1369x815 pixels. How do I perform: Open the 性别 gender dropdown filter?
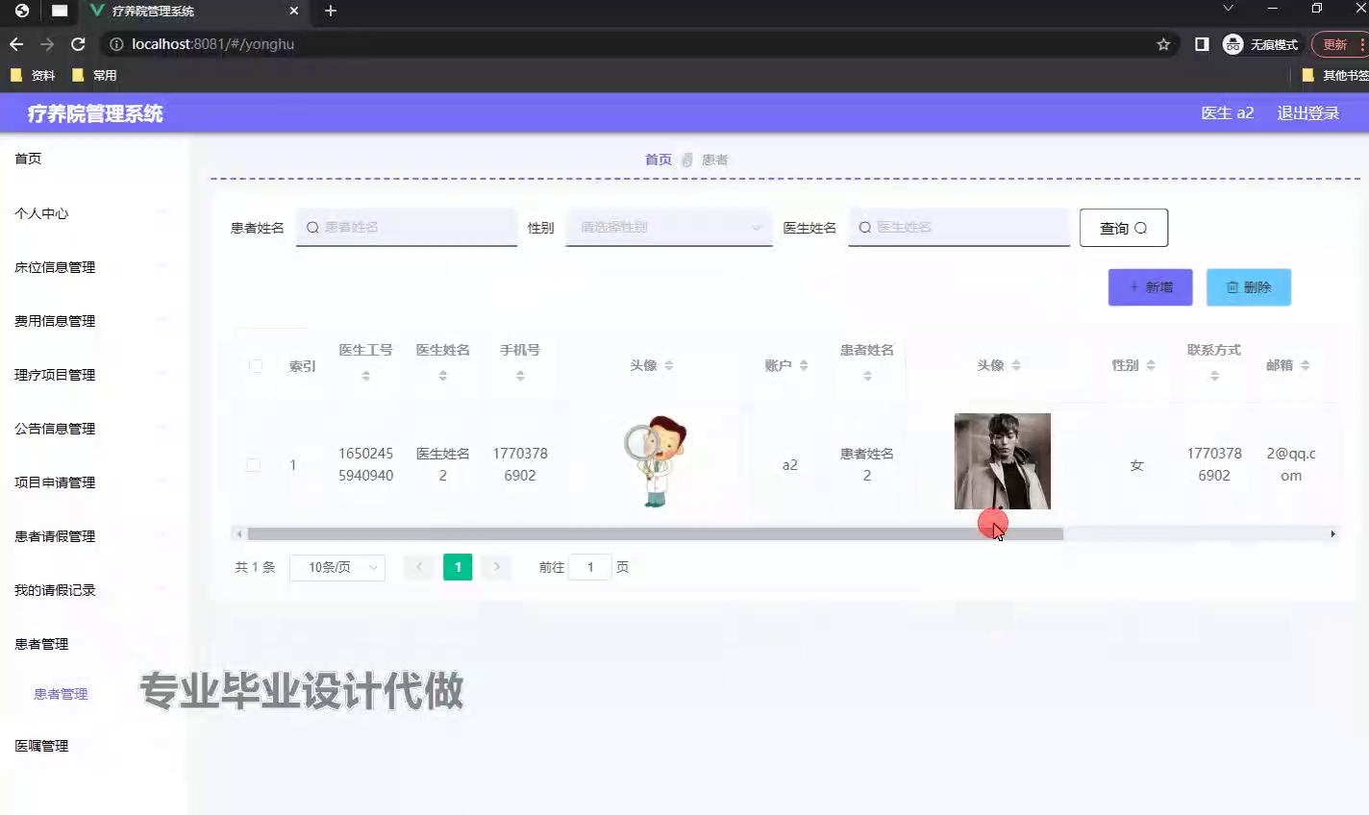coord(668,228)
